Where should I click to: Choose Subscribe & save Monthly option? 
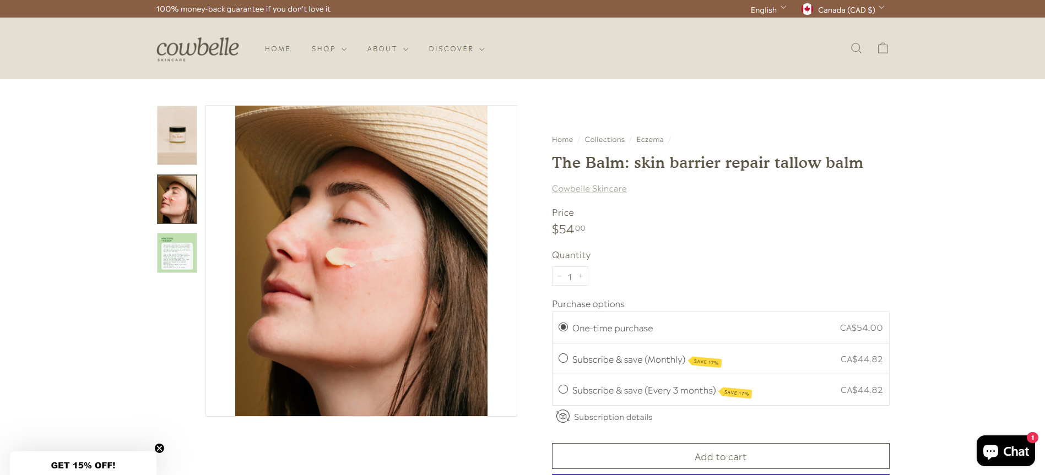pyautogui.click(x=563, y=358)
